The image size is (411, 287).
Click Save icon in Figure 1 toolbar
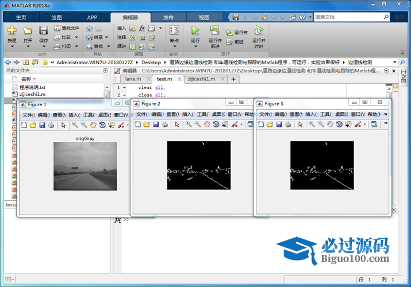pos(42,125)
